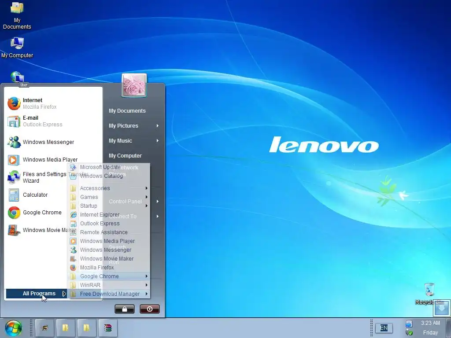The image size is (451, 338).
Task: Open the My Computer desktop icon
Action: coord(17,48)
